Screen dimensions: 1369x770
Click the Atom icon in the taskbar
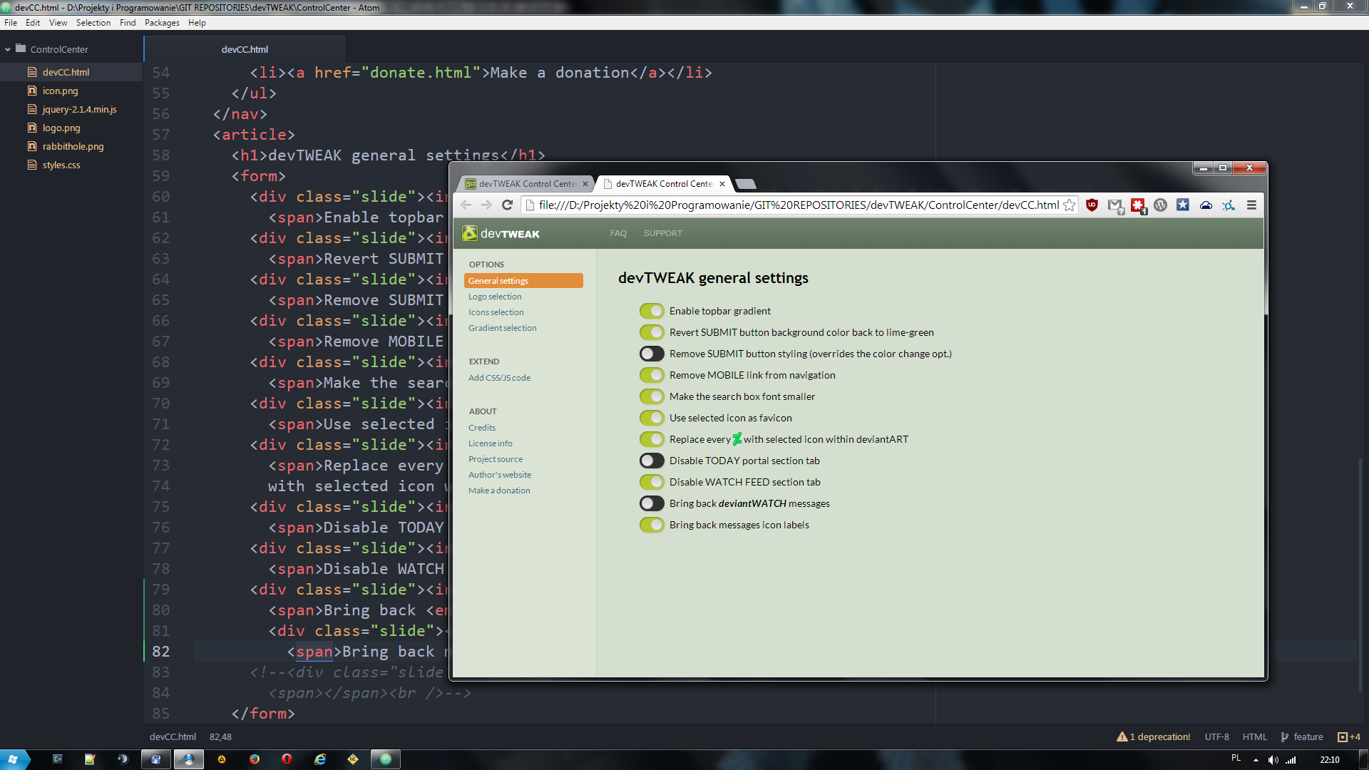coord(386,759)
